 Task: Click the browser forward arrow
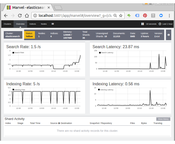(x=13, y=16)
